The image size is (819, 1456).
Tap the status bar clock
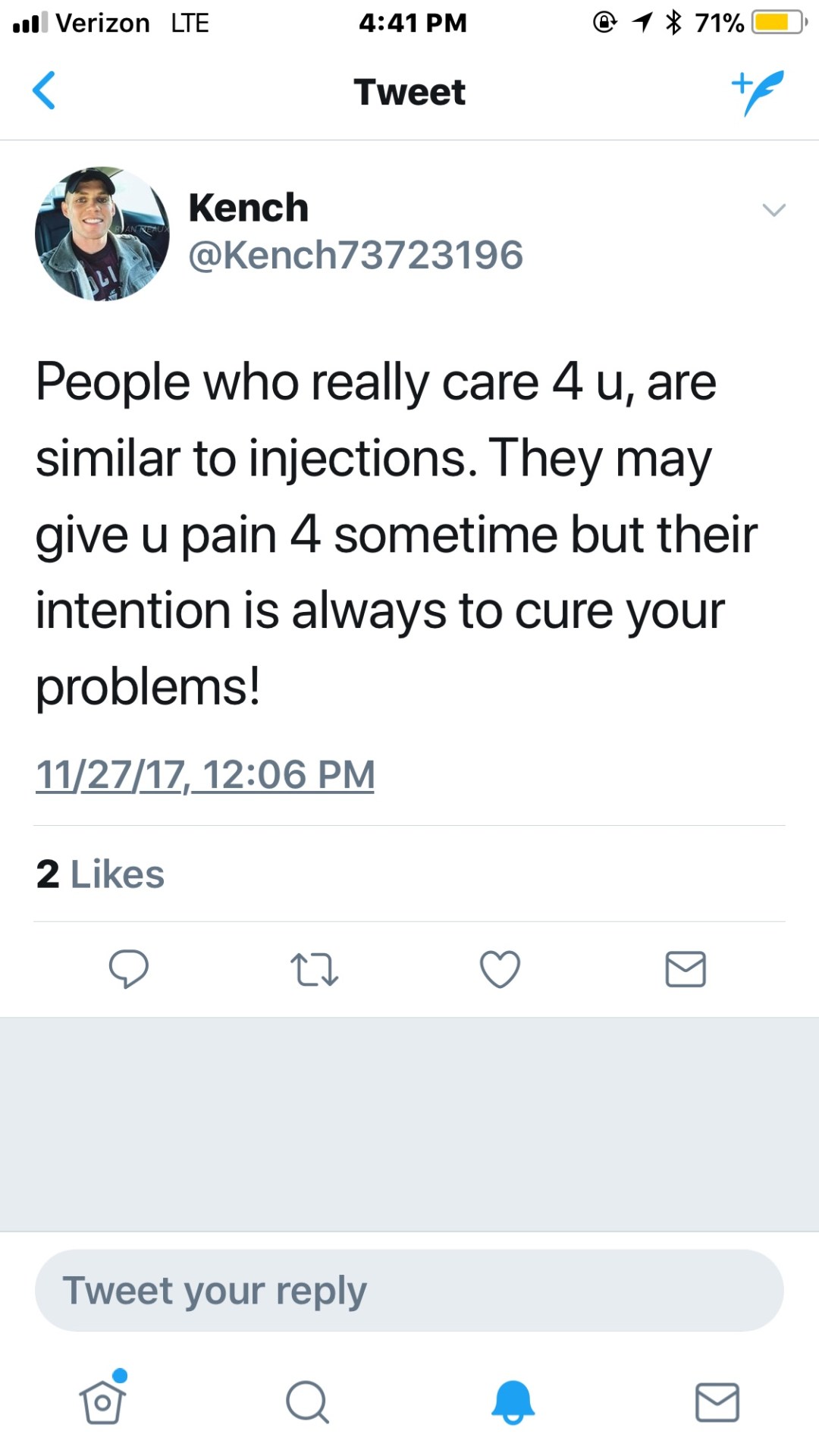[x=413, y=23]
